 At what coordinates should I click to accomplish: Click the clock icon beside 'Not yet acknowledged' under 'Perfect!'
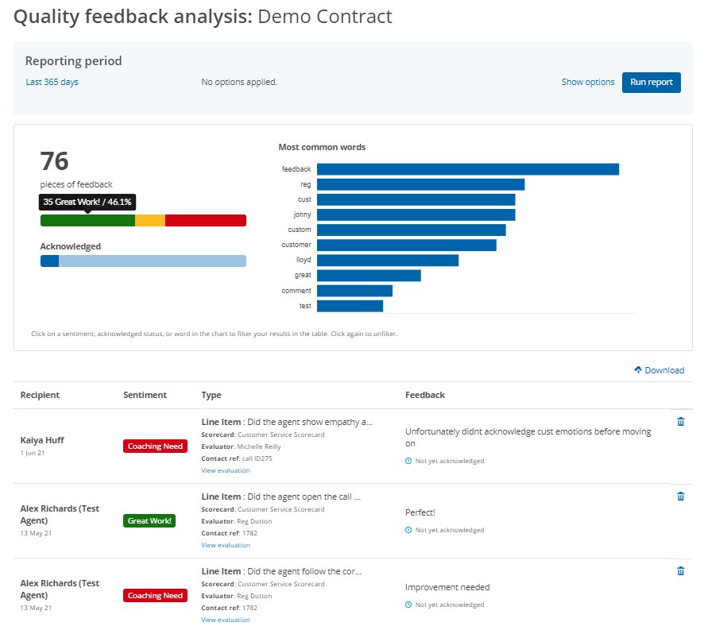tap(407, 529)
